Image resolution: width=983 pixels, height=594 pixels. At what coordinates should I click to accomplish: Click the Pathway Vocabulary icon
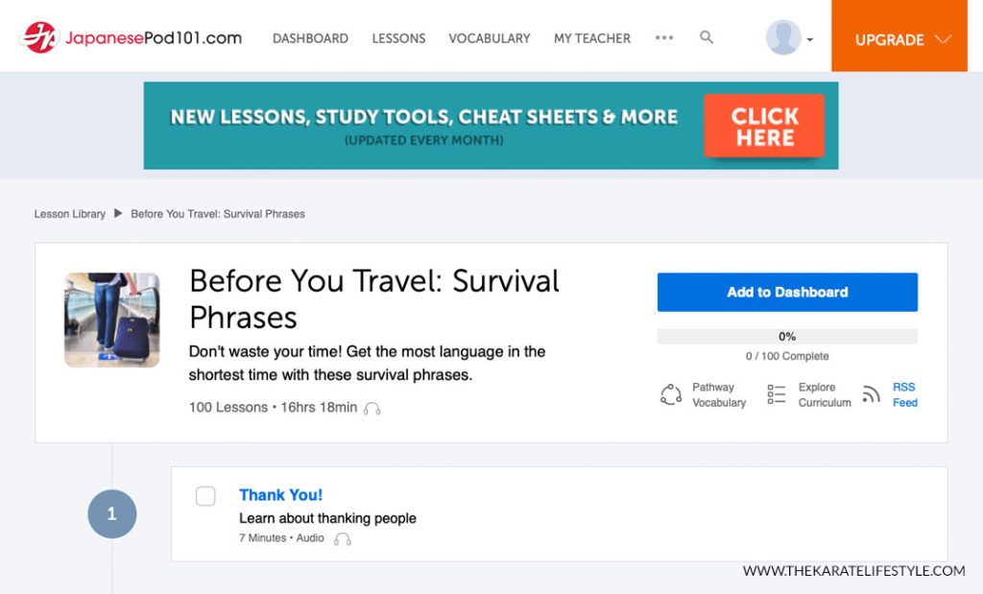coord(671,394)
